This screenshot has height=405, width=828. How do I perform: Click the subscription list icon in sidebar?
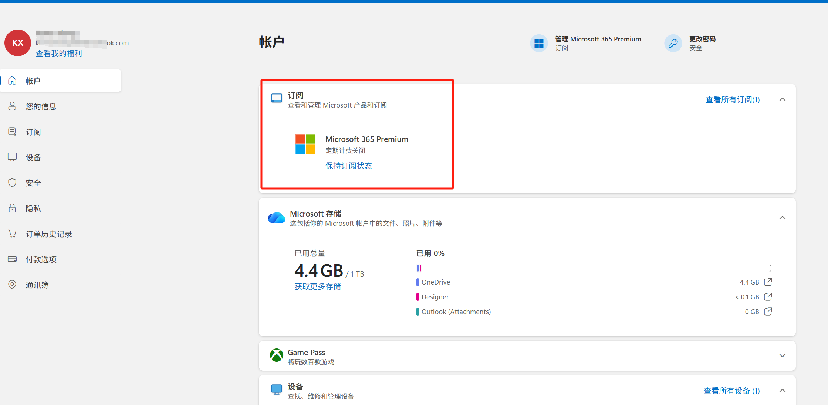[12, 132]
